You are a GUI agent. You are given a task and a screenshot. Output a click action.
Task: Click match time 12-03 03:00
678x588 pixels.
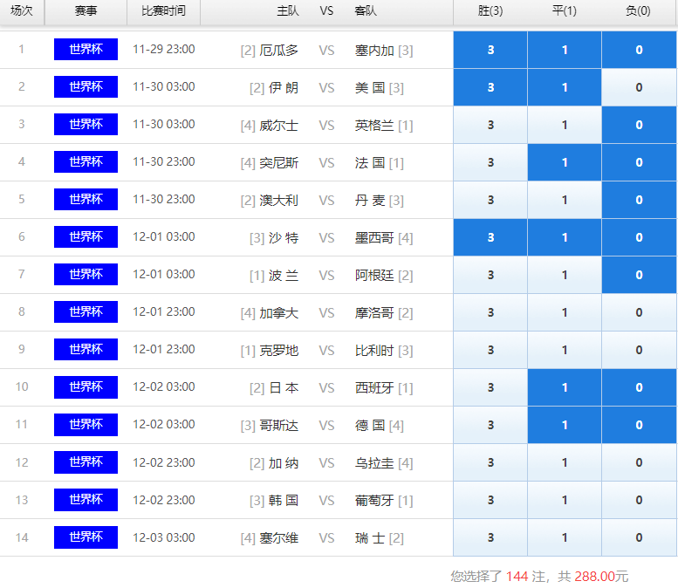[164, 537]
